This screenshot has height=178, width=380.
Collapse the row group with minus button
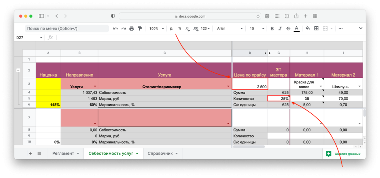coord(18,70)
